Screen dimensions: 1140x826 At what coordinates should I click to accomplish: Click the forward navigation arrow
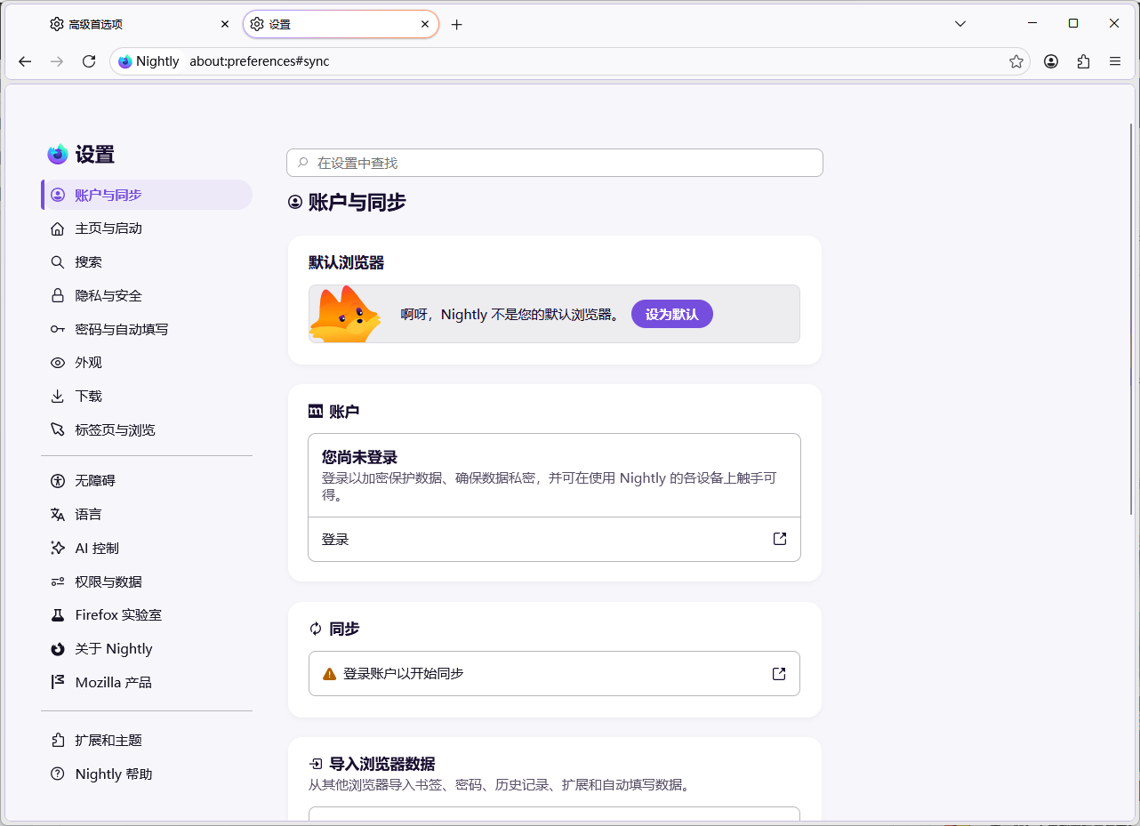[x=57, y=61]
